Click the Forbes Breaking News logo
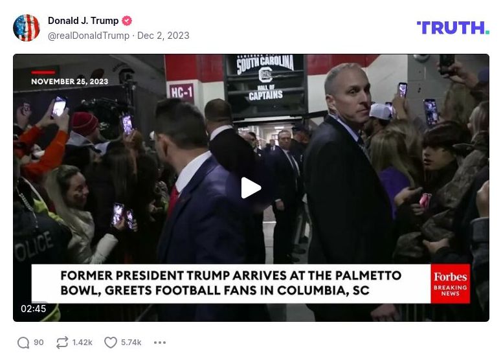The height and width of the screenshot is (362, 503). [450, 284]
